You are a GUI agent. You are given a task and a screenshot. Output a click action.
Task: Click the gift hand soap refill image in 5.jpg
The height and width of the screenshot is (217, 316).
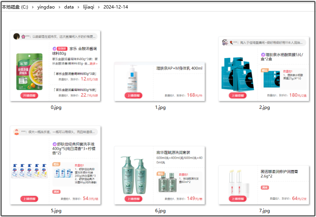[63, 173]
